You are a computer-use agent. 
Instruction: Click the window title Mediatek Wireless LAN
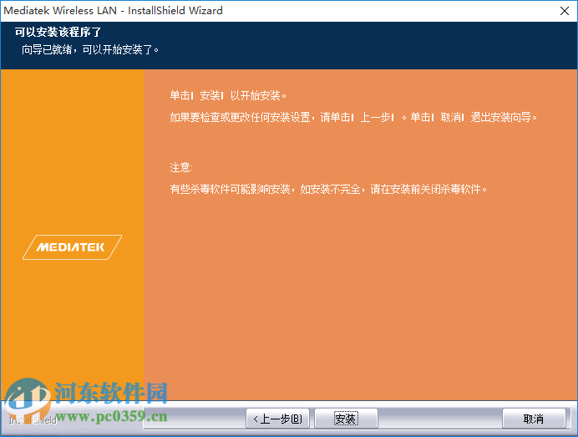[x=60, y=10]
